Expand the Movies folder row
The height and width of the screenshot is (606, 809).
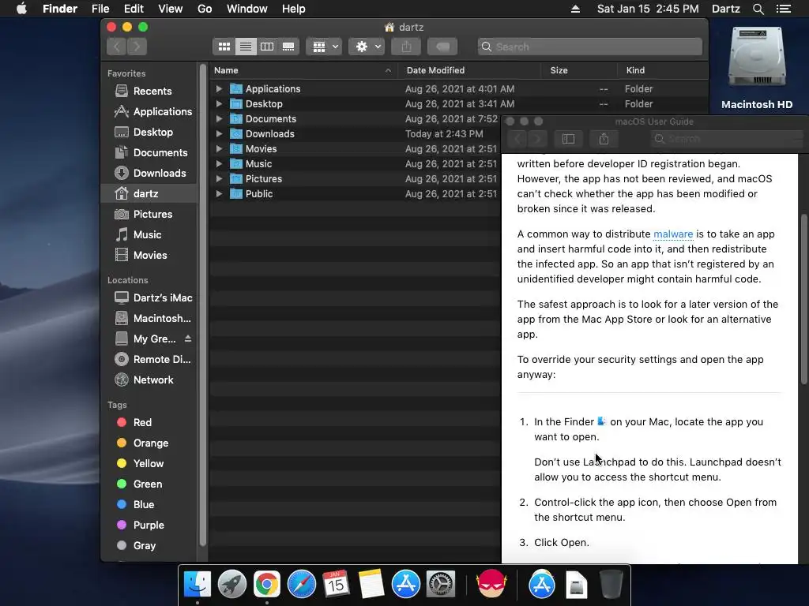tap(219, 148)
